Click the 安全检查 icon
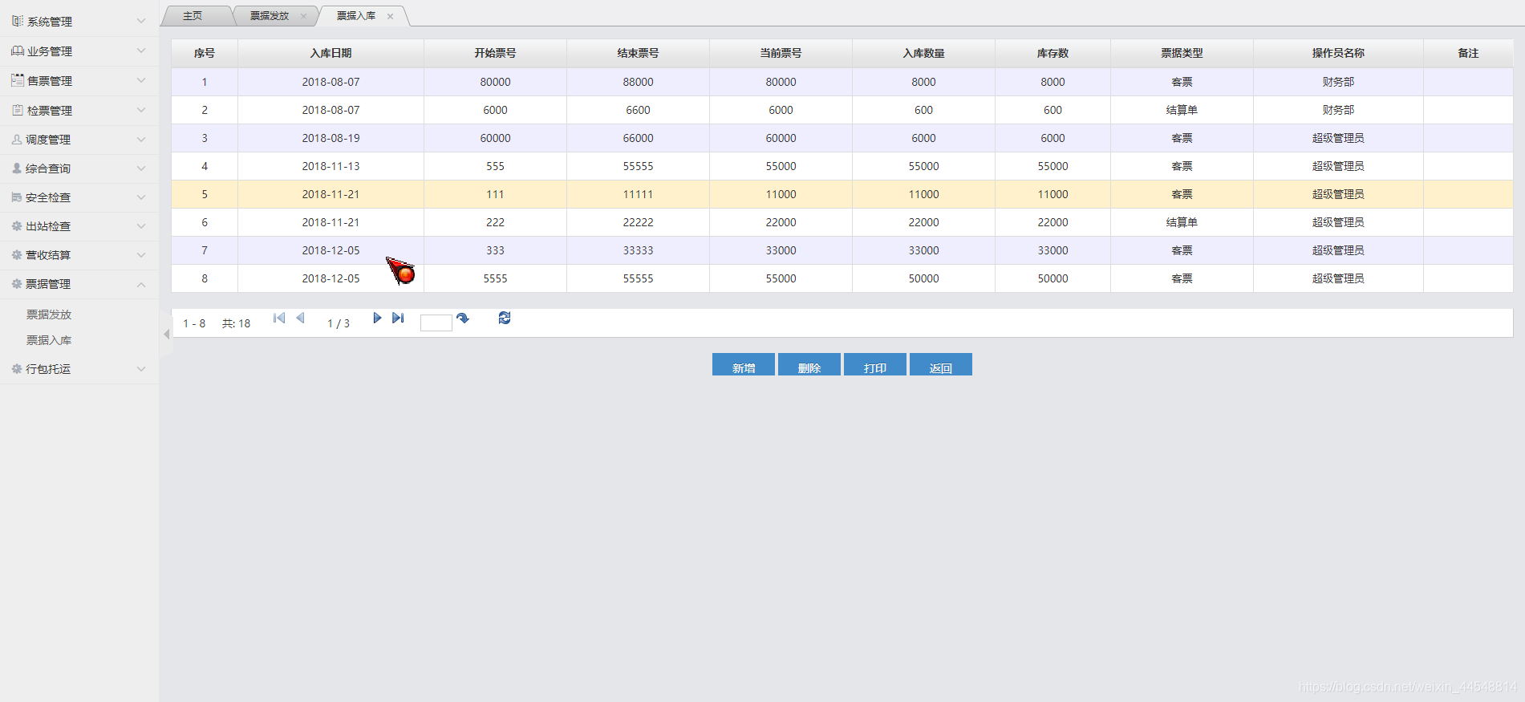 tap(17, 197)
